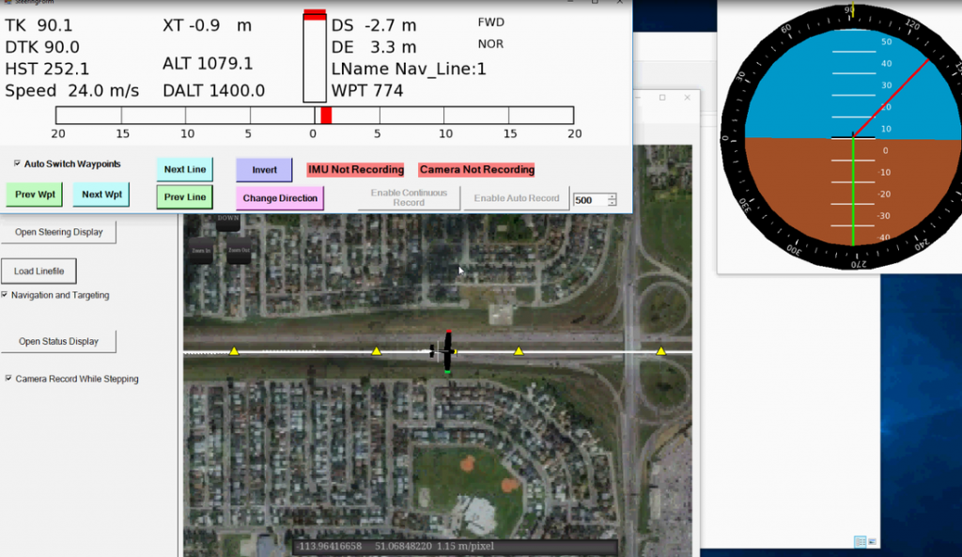This screenshot has width=962, height=557.
Task: Click the artificial horizon attitude indicator
Action: pos(852,139)
